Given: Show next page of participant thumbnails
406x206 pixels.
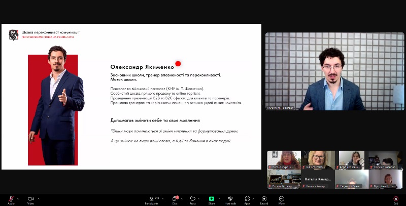Looking at the screenshot, I should coord(402,170).
